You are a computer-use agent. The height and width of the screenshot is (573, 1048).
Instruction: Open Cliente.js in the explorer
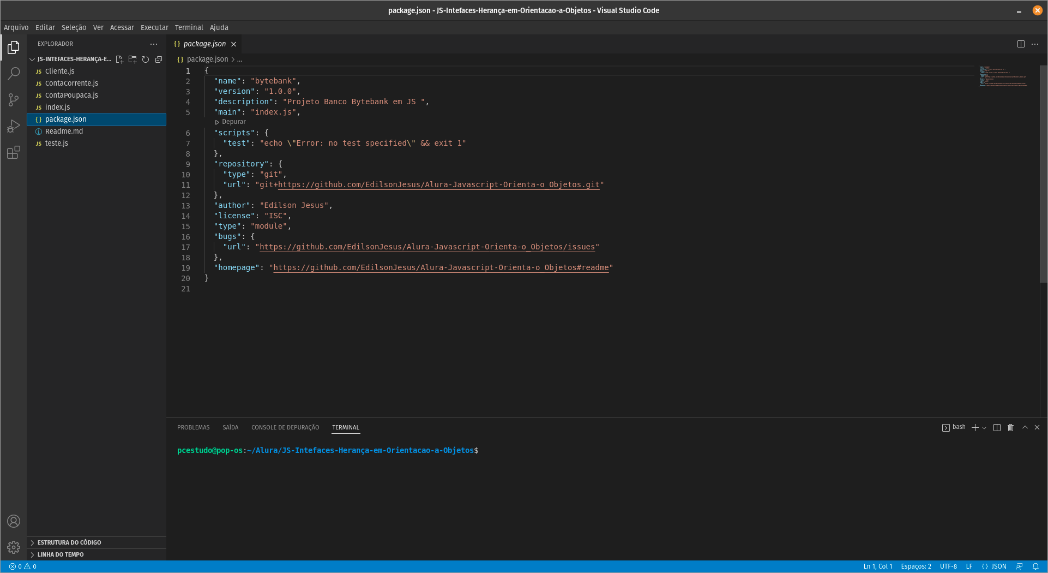coord(97,71)
